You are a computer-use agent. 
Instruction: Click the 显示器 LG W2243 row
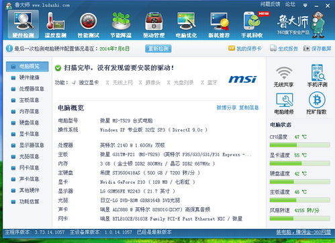coord(117,191)
